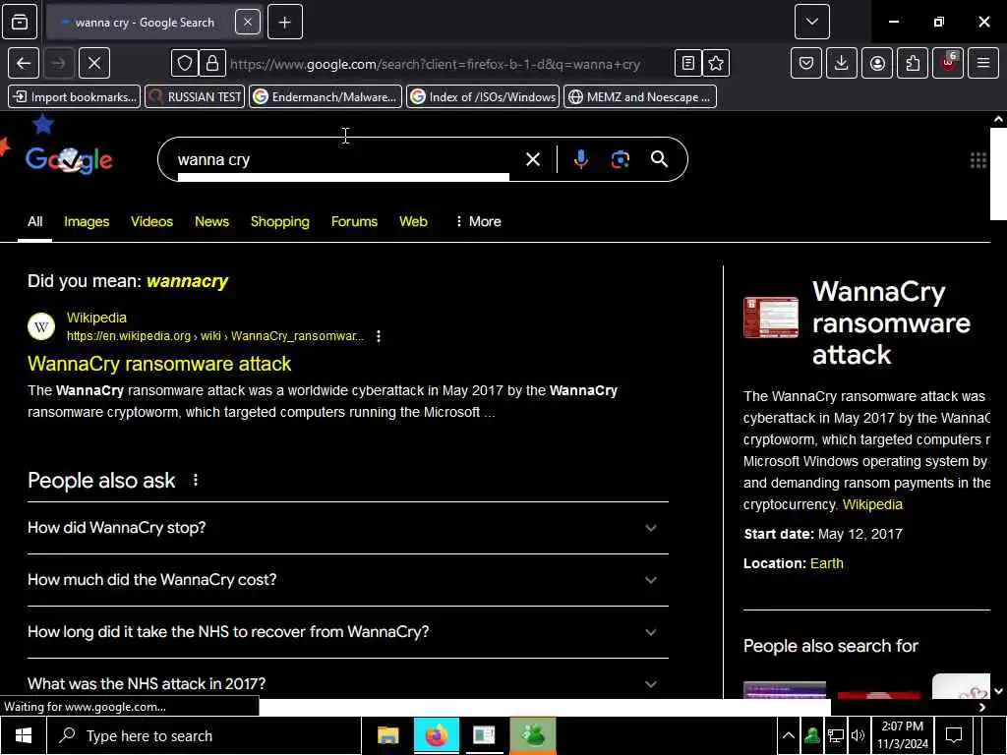This screenshot has height=755, width=1007.
Task: Start a voice search with the microphone
Action: click(x=580, y=159)
